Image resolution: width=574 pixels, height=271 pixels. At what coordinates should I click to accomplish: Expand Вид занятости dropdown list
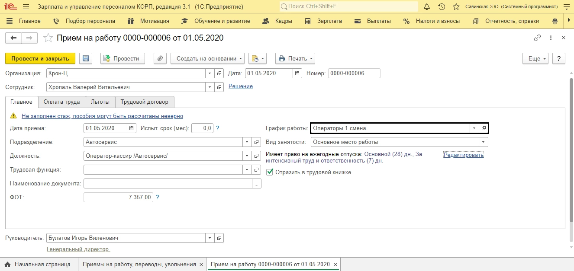(x=484, y=142)
